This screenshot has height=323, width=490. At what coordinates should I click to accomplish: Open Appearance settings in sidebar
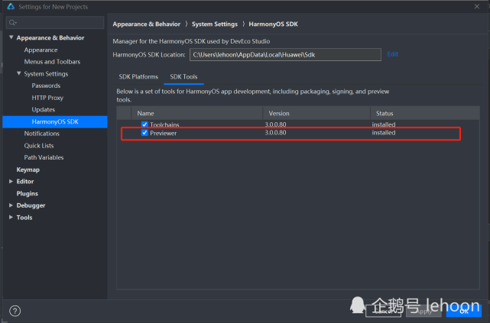click(41, 50)
